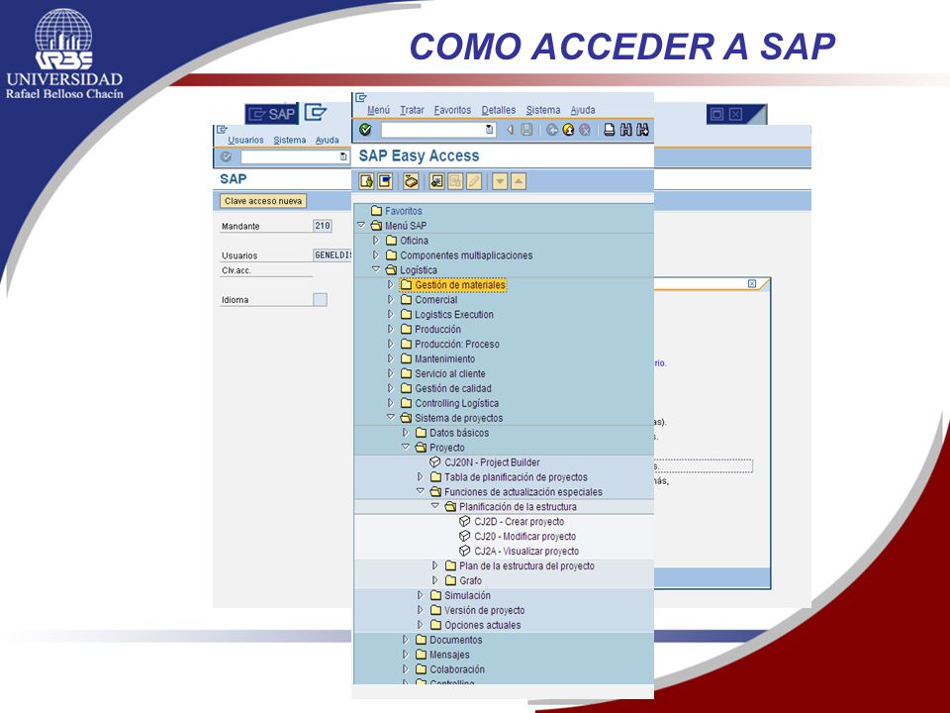Viewport: 950px width, 713px height.
Task: Expand the Datos básicos node
Action: pyautogui.click(x=406, y=433)
